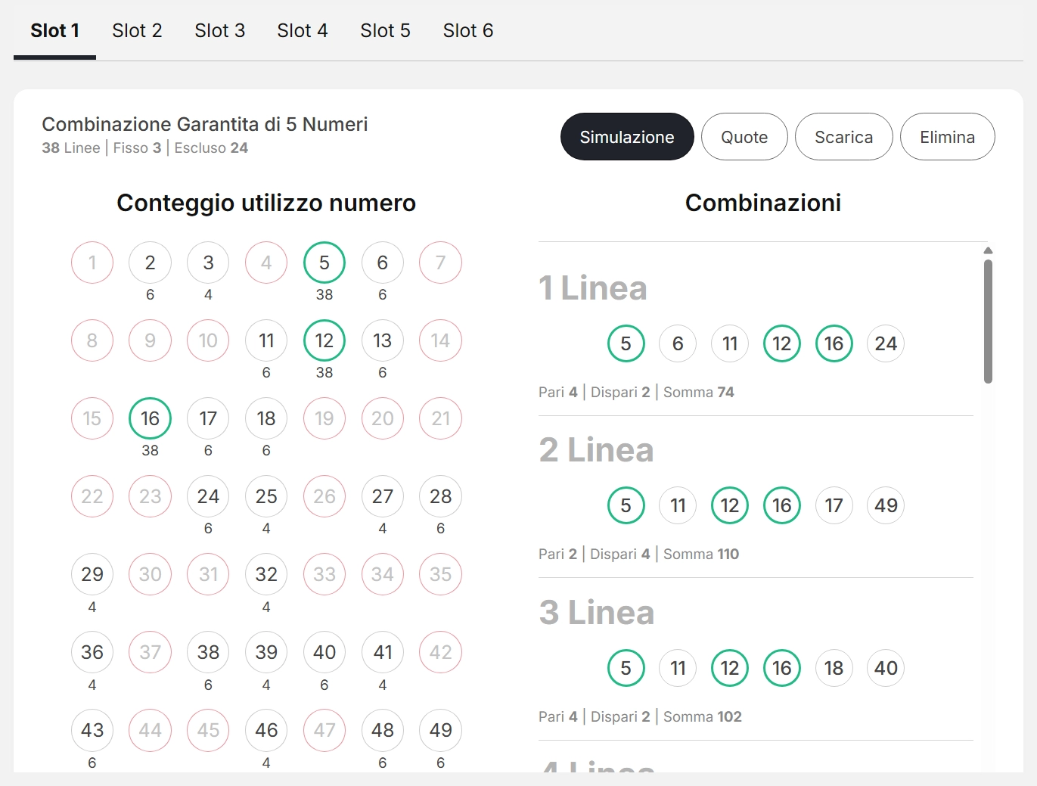Click the Simulazione button
Viewport: 1037px width, 786px height.
pos(626,137)
